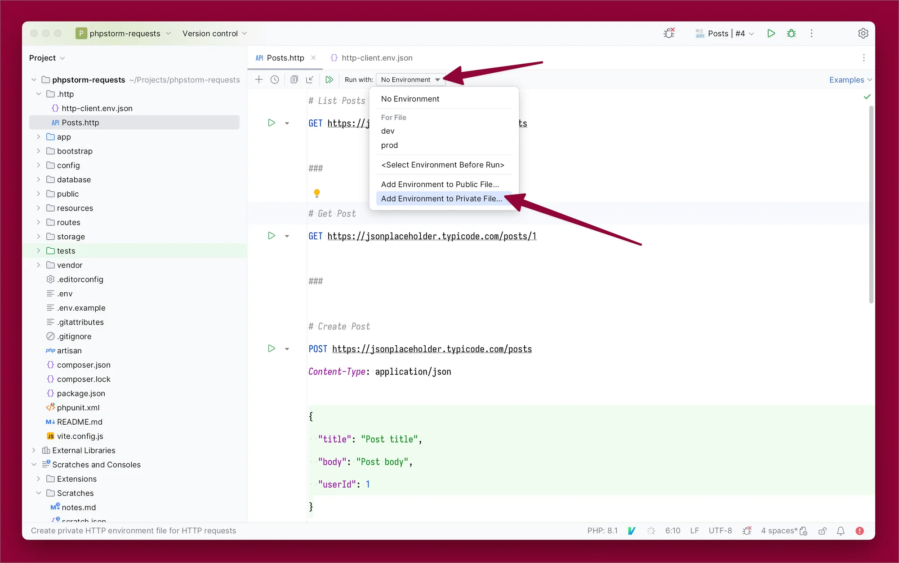Select No Environment from the menu
Viewport: 899px width, 563px height.
[x=444, y=99]
